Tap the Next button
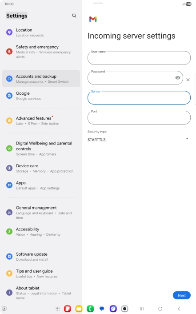The image size is (196, 314). pyautogui.click(x=182, y=295)
